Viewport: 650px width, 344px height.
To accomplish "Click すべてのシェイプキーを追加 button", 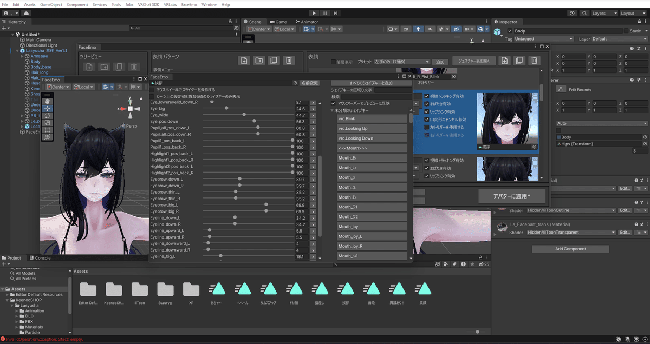I will point(371,83).
